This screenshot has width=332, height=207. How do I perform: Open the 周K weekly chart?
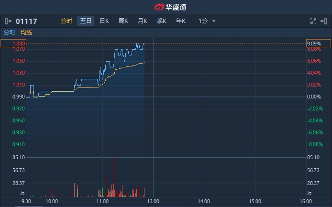(x=123, y=21)
